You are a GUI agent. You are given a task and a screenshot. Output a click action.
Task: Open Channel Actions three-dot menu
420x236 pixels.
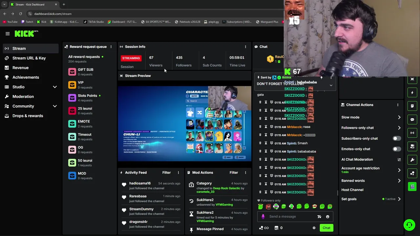pyautogui.click(x=398, y=105)
